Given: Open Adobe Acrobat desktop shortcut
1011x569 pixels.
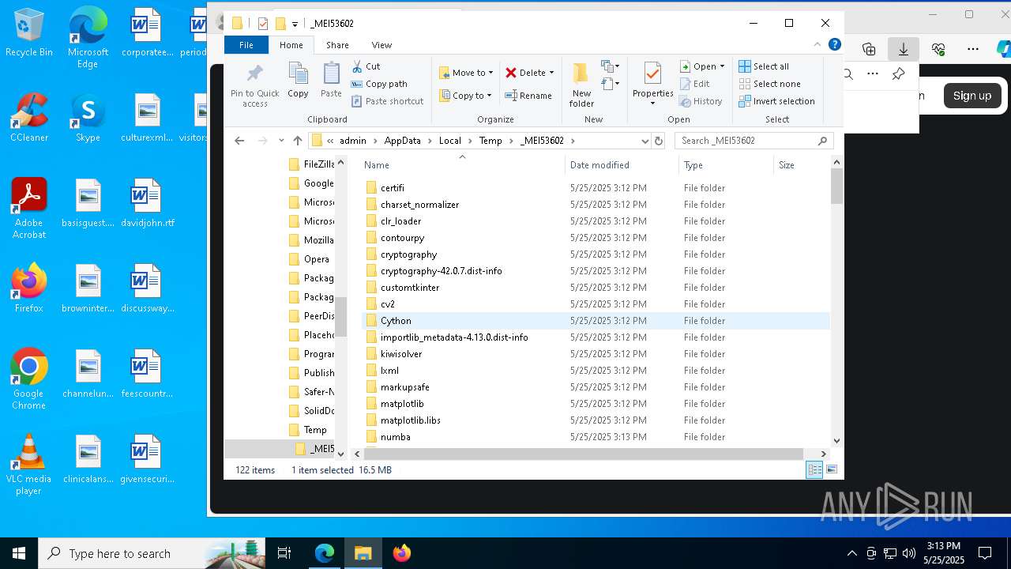Looking at the screenshot, I should tap(29, 209).
